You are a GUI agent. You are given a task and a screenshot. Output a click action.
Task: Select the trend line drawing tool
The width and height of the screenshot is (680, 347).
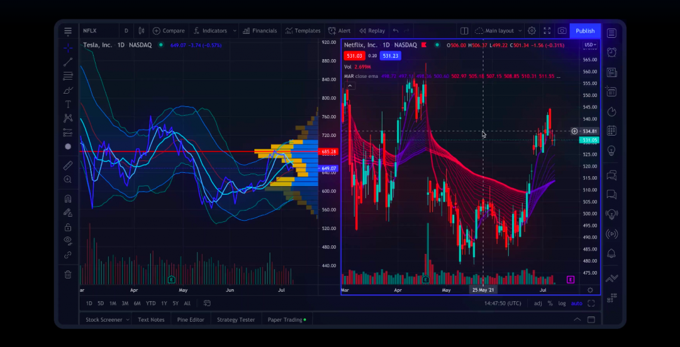point(68,62)
